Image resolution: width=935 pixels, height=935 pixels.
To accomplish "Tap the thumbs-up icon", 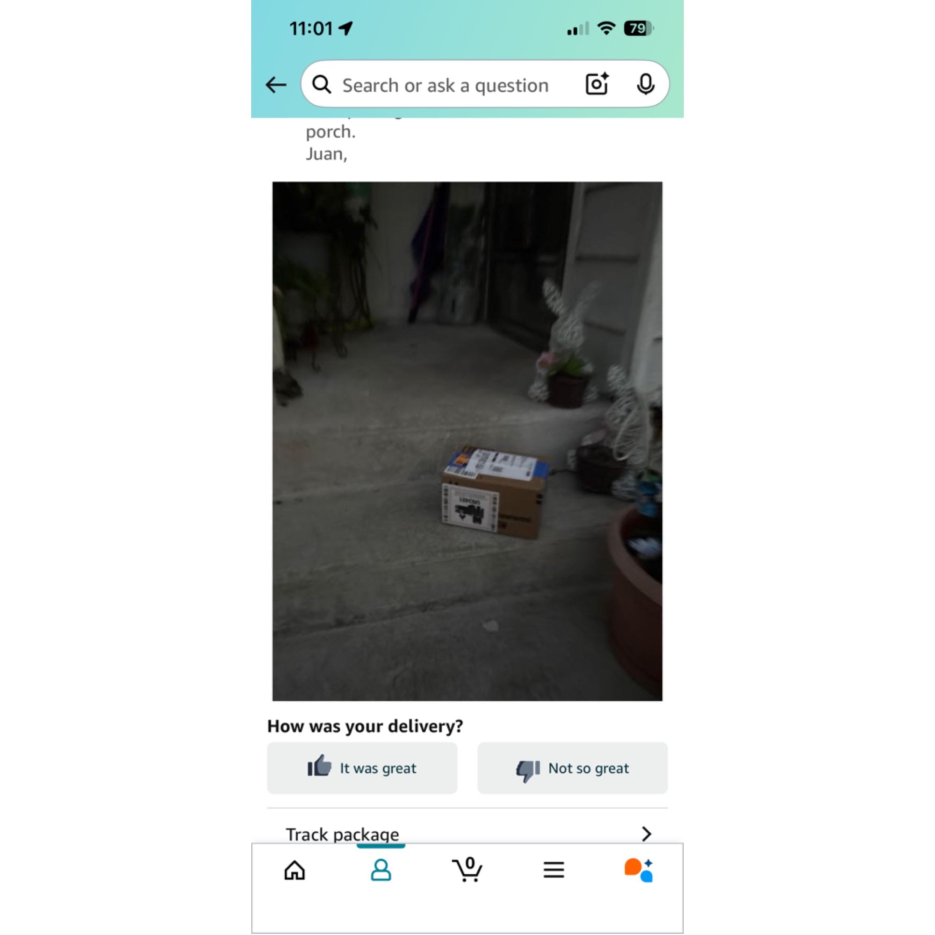I will pyautogui.click(x=319, y=766).
